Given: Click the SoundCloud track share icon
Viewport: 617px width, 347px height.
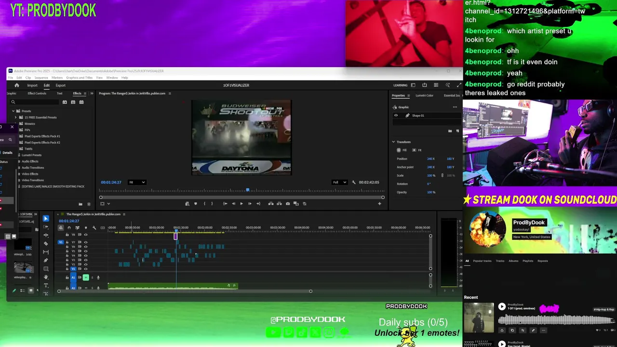Looking at the screenshot, I should pos(502,330).
